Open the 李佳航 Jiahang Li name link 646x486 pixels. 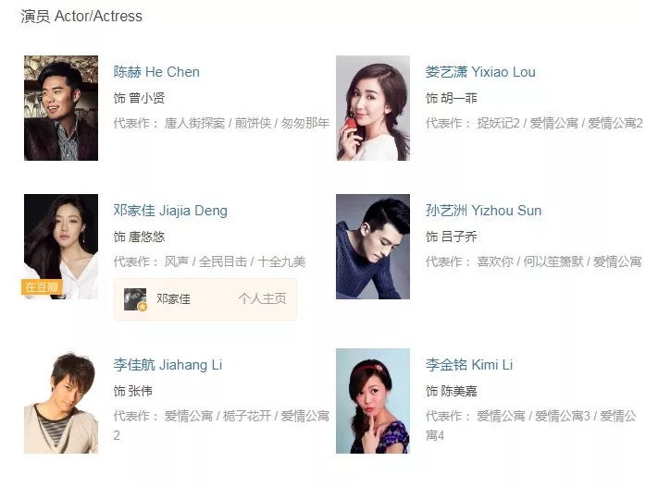[x=168, y=365]
